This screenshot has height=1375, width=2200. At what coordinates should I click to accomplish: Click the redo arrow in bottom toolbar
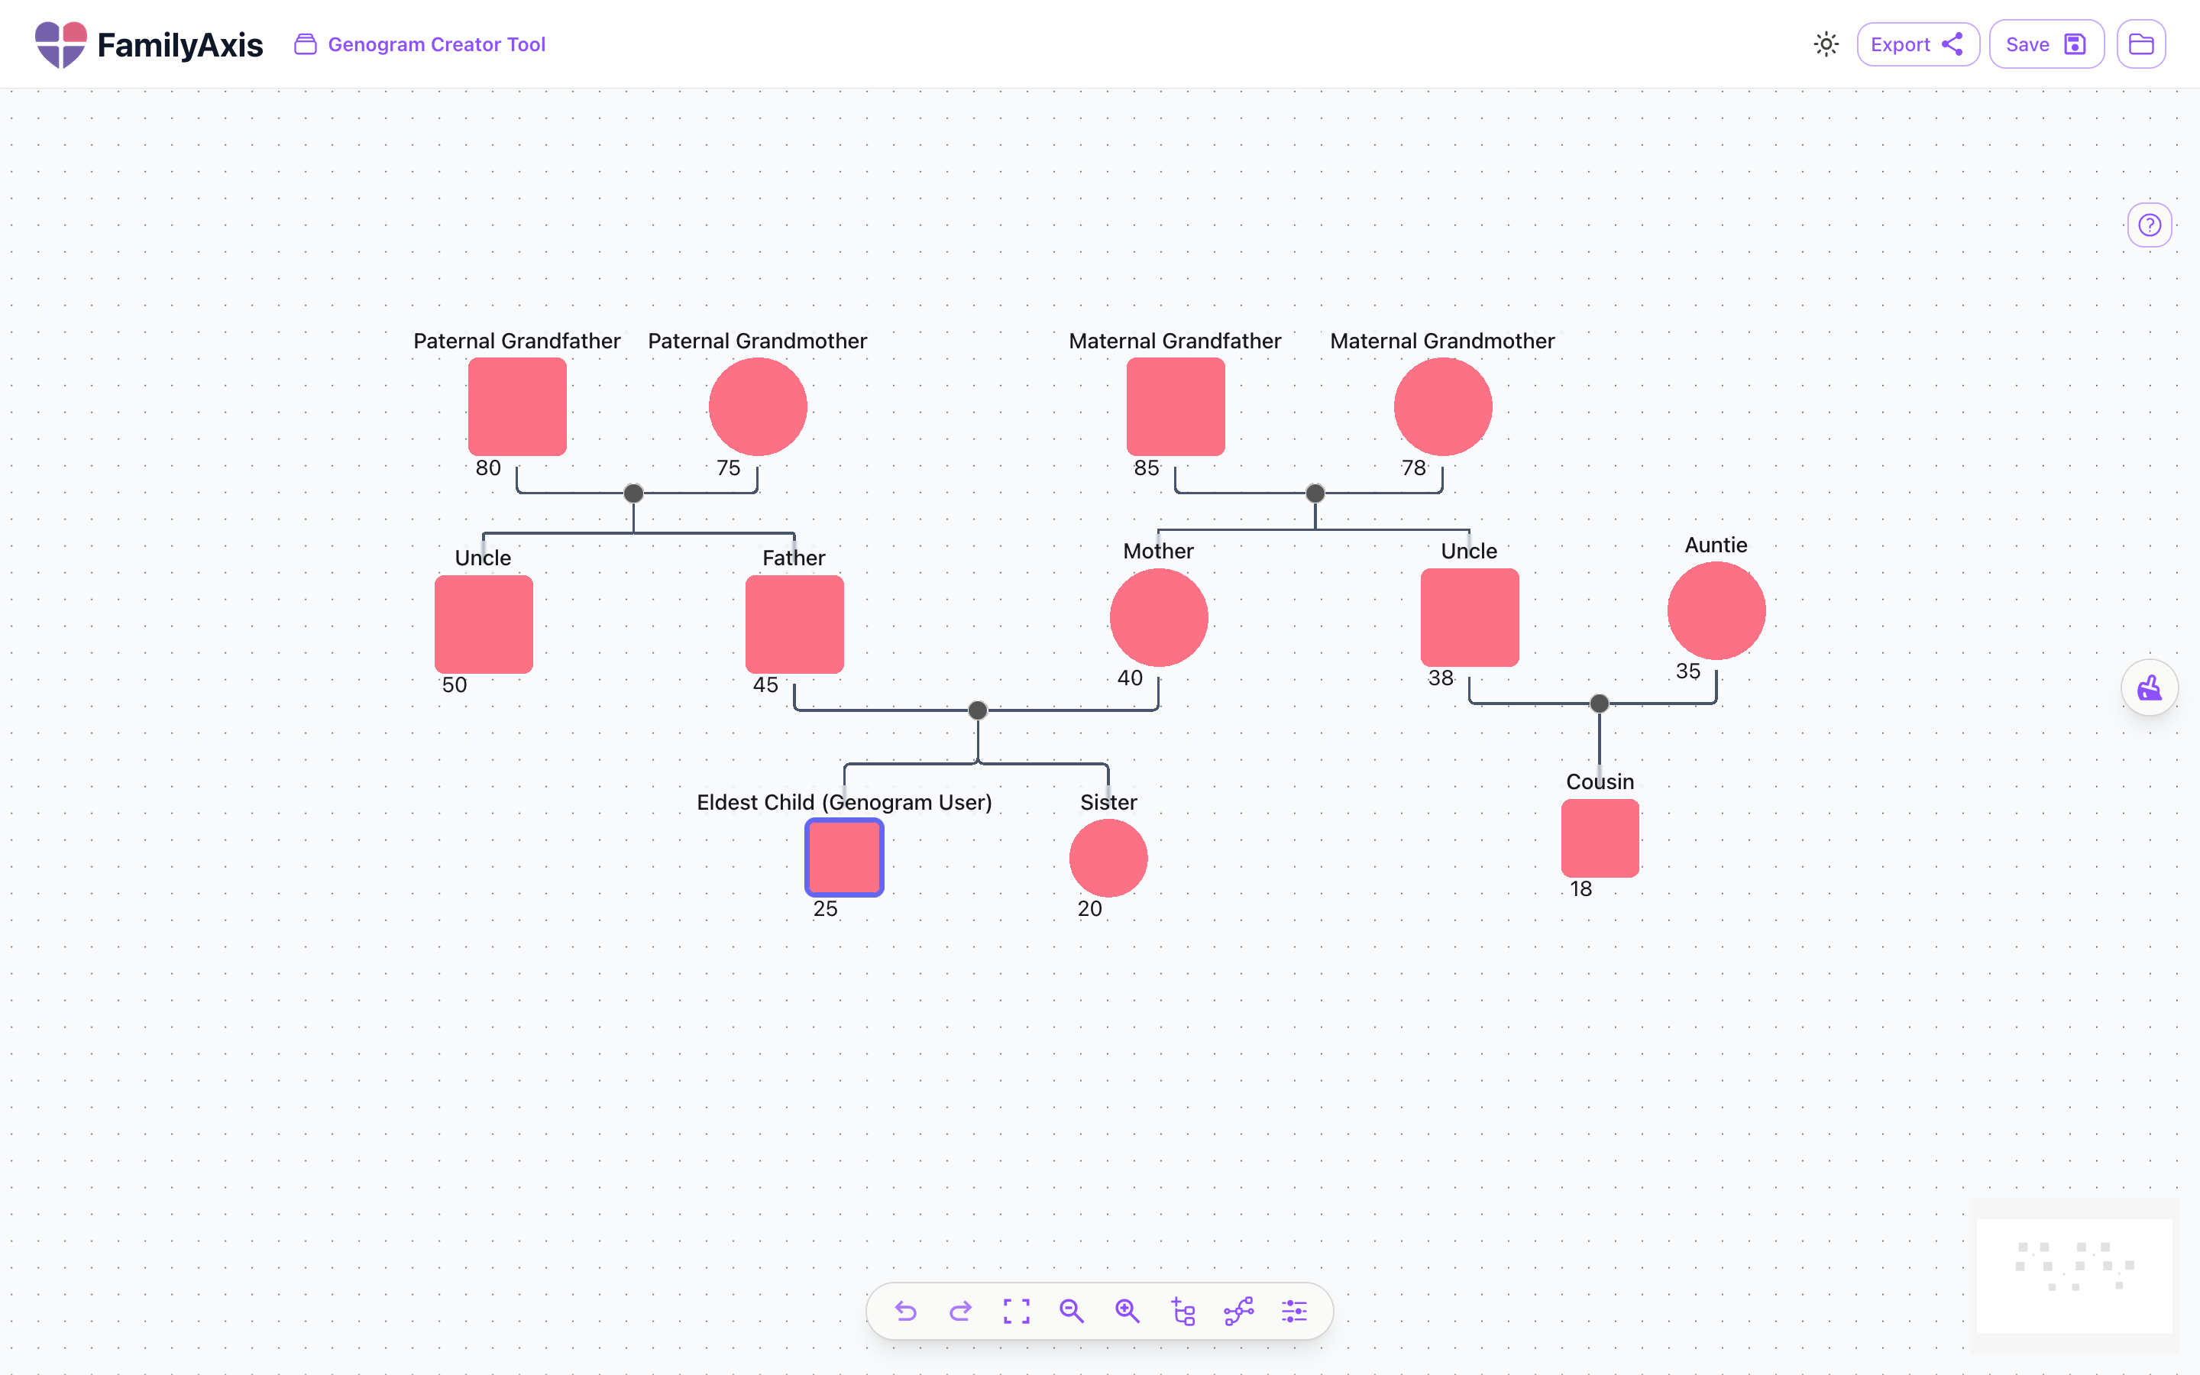click(961, 1310)
